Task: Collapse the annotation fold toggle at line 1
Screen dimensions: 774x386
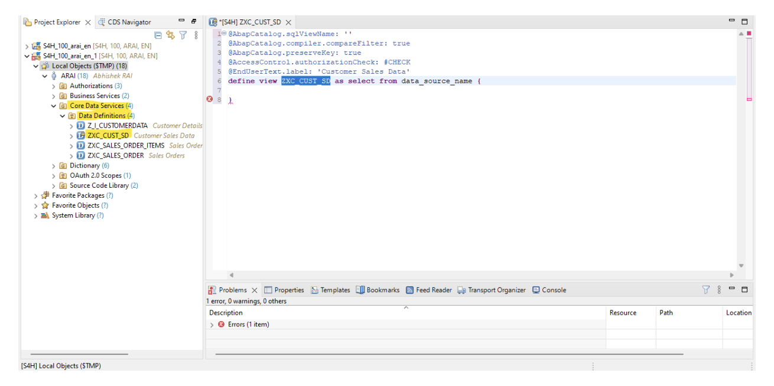Action: [224, 34]
